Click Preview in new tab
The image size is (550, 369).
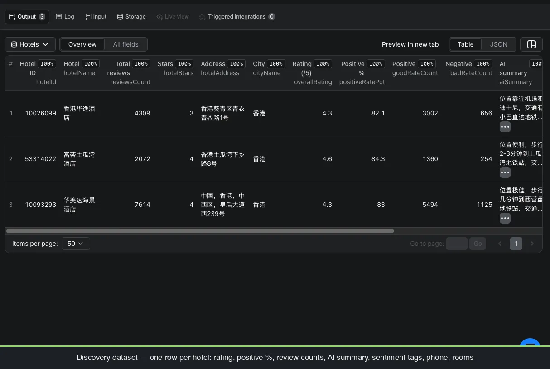pyautogui.click(x=410, y=44)
